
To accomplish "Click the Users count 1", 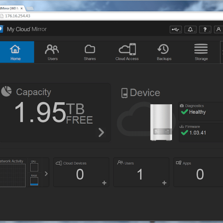I will pos(140,174).
